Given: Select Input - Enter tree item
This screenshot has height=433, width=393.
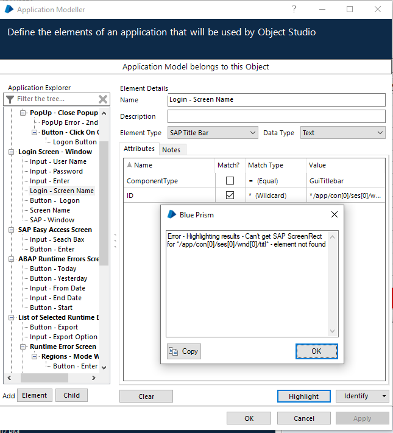Looking at the screenshot, I should pyautogui.click(x=50, y=181).
